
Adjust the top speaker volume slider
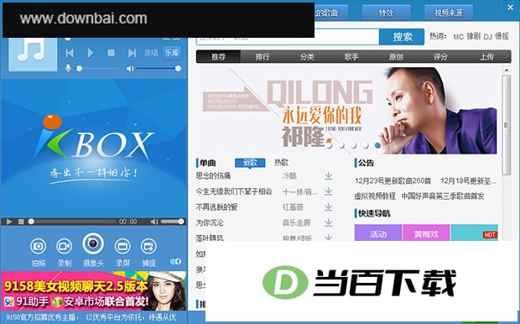click(x=159, y=69)
